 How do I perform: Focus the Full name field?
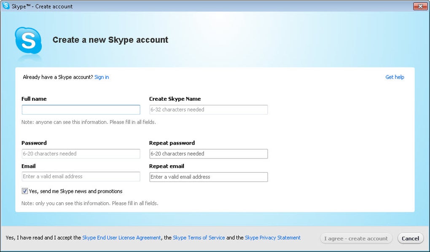(x=81, y=110)
